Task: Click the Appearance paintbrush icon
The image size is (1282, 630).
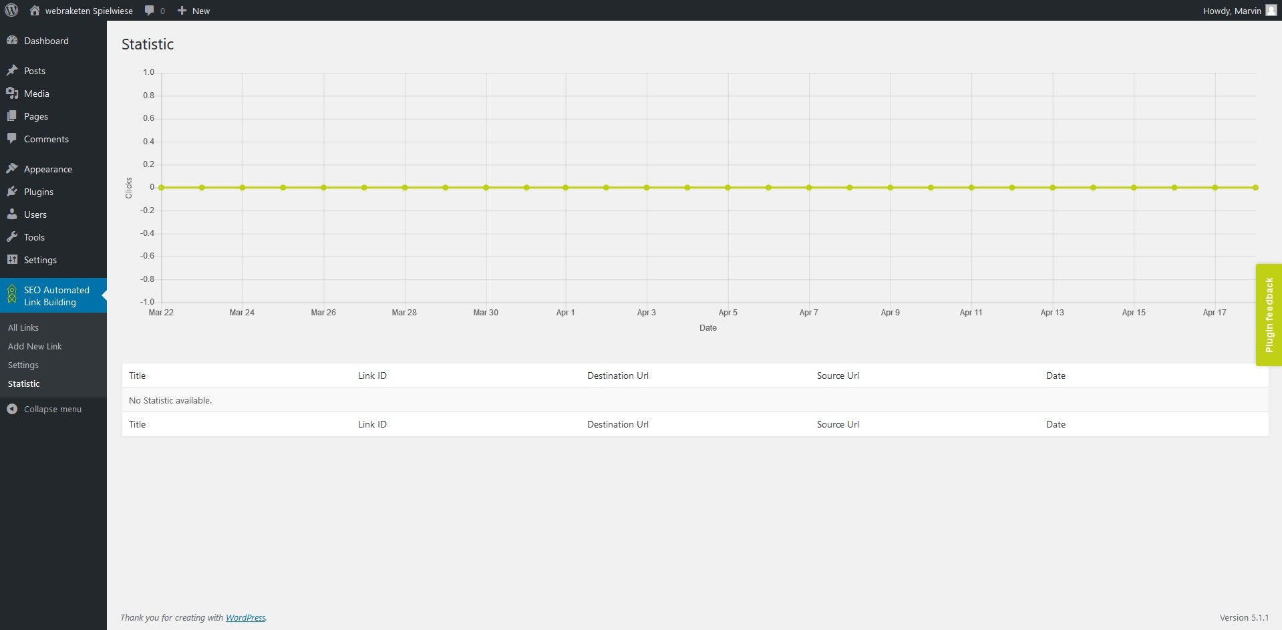Action: (x=12, y=168)
